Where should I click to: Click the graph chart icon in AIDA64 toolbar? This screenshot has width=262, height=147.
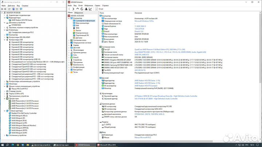pos(90,9)
